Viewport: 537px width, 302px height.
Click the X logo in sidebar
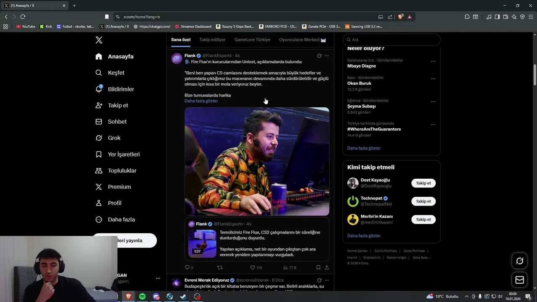point(99,40)
